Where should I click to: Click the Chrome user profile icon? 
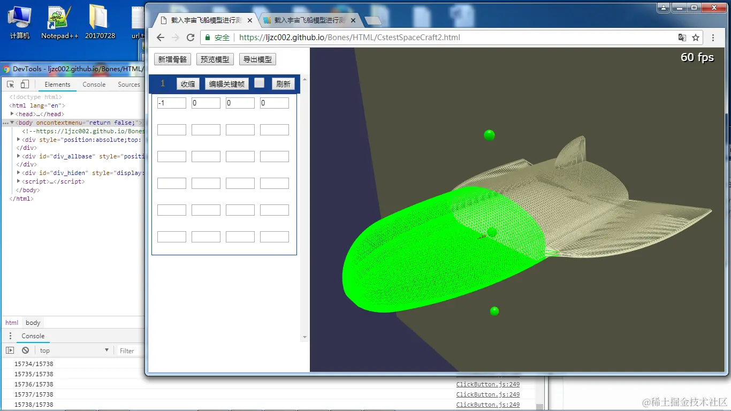coord(664,7)
